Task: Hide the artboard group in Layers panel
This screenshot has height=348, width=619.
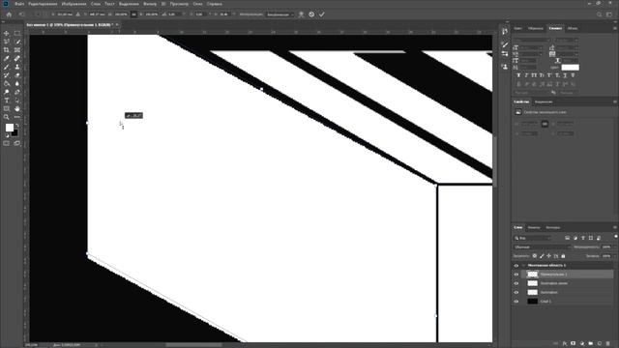Action: point(516,266)
